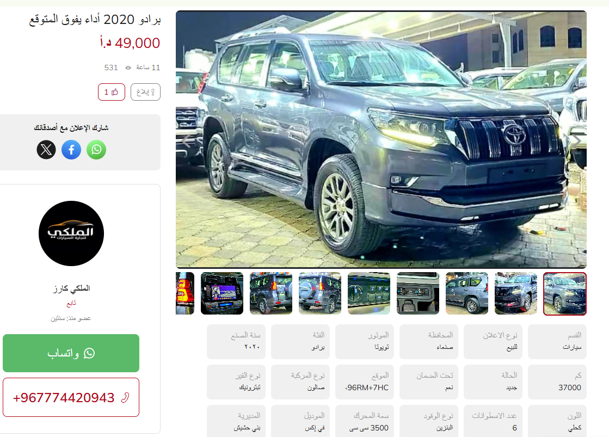Image resolution: width=609 pixels, height=437 pixels.
Task: Click the تابع follow link
Action: 71,303
